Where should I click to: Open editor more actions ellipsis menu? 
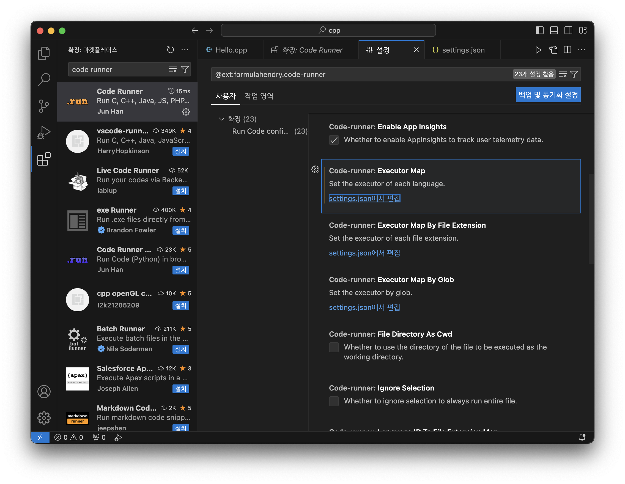tap(581, 50)
